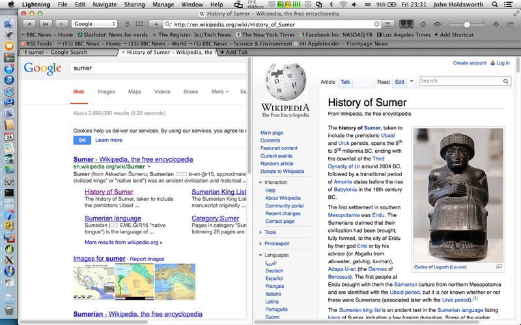Image resolution: width=521 pixels, height=325 pixels.
Task: Switch to the sumer - Google Search tab
Action: pyautogui.click(x=68, y=52)
